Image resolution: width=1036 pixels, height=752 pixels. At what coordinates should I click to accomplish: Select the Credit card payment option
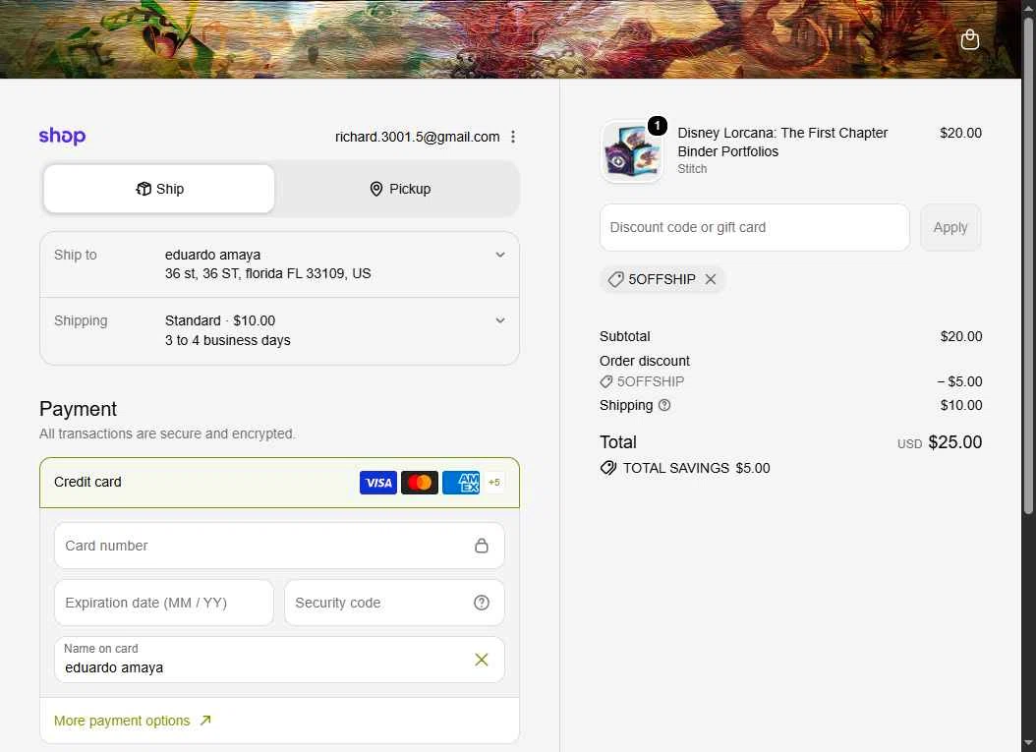pos(279,483)
